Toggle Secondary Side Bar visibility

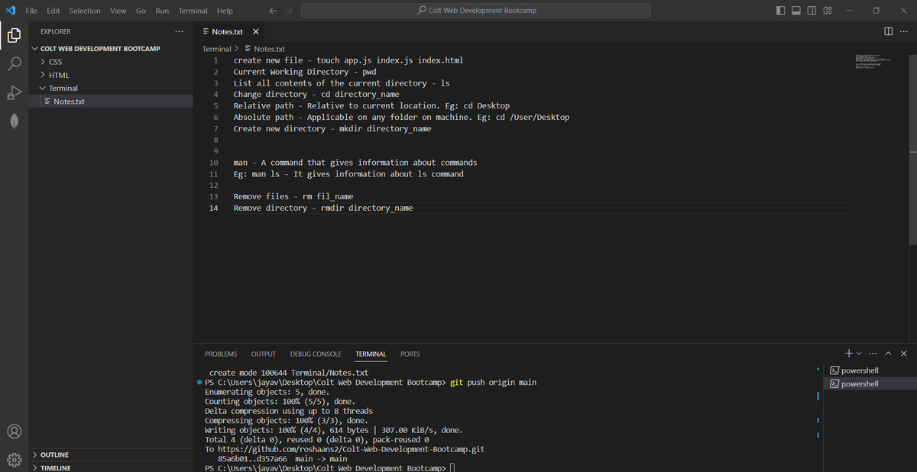point(812,11)
